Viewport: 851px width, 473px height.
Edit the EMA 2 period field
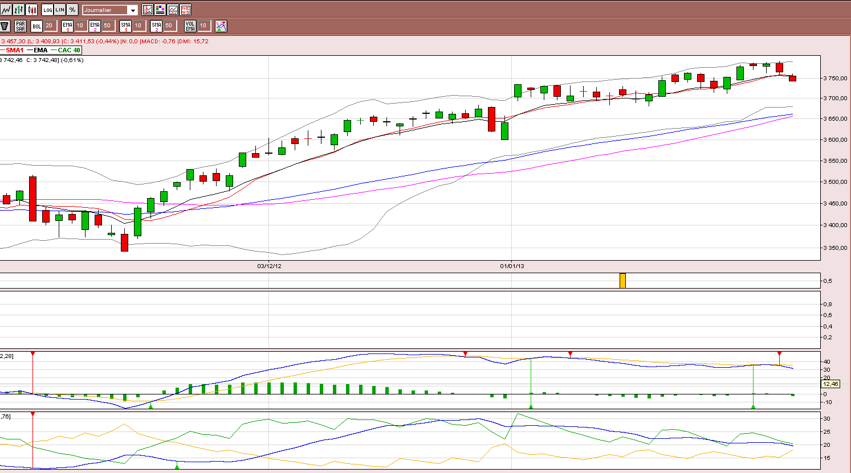[x=108, y=26]
